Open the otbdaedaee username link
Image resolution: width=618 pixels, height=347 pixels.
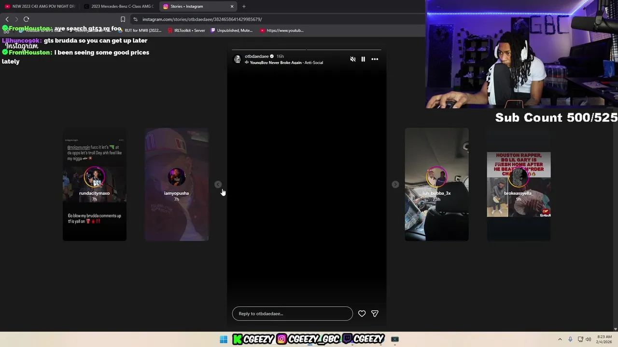point(256,56)
